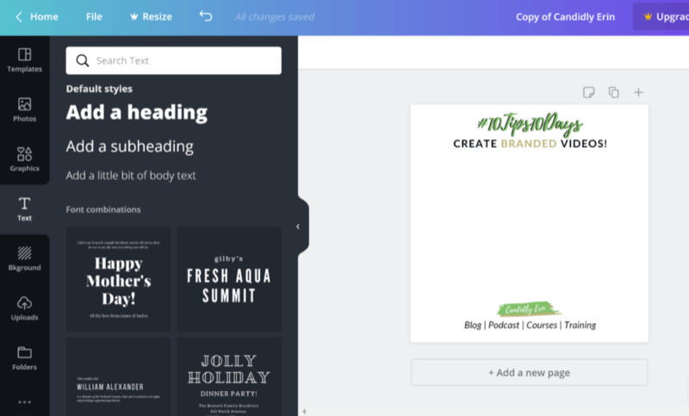Open the Templates panel icon
This screenshot has height=416, width=689.
25,54
